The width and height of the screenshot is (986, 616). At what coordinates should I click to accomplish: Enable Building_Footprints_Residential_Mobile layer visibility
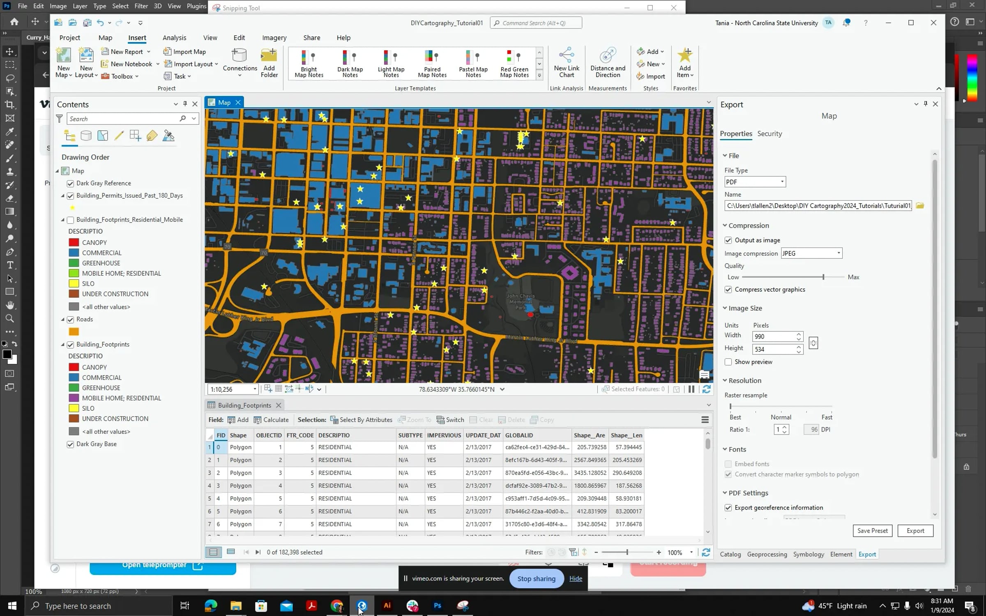(70, 220)
